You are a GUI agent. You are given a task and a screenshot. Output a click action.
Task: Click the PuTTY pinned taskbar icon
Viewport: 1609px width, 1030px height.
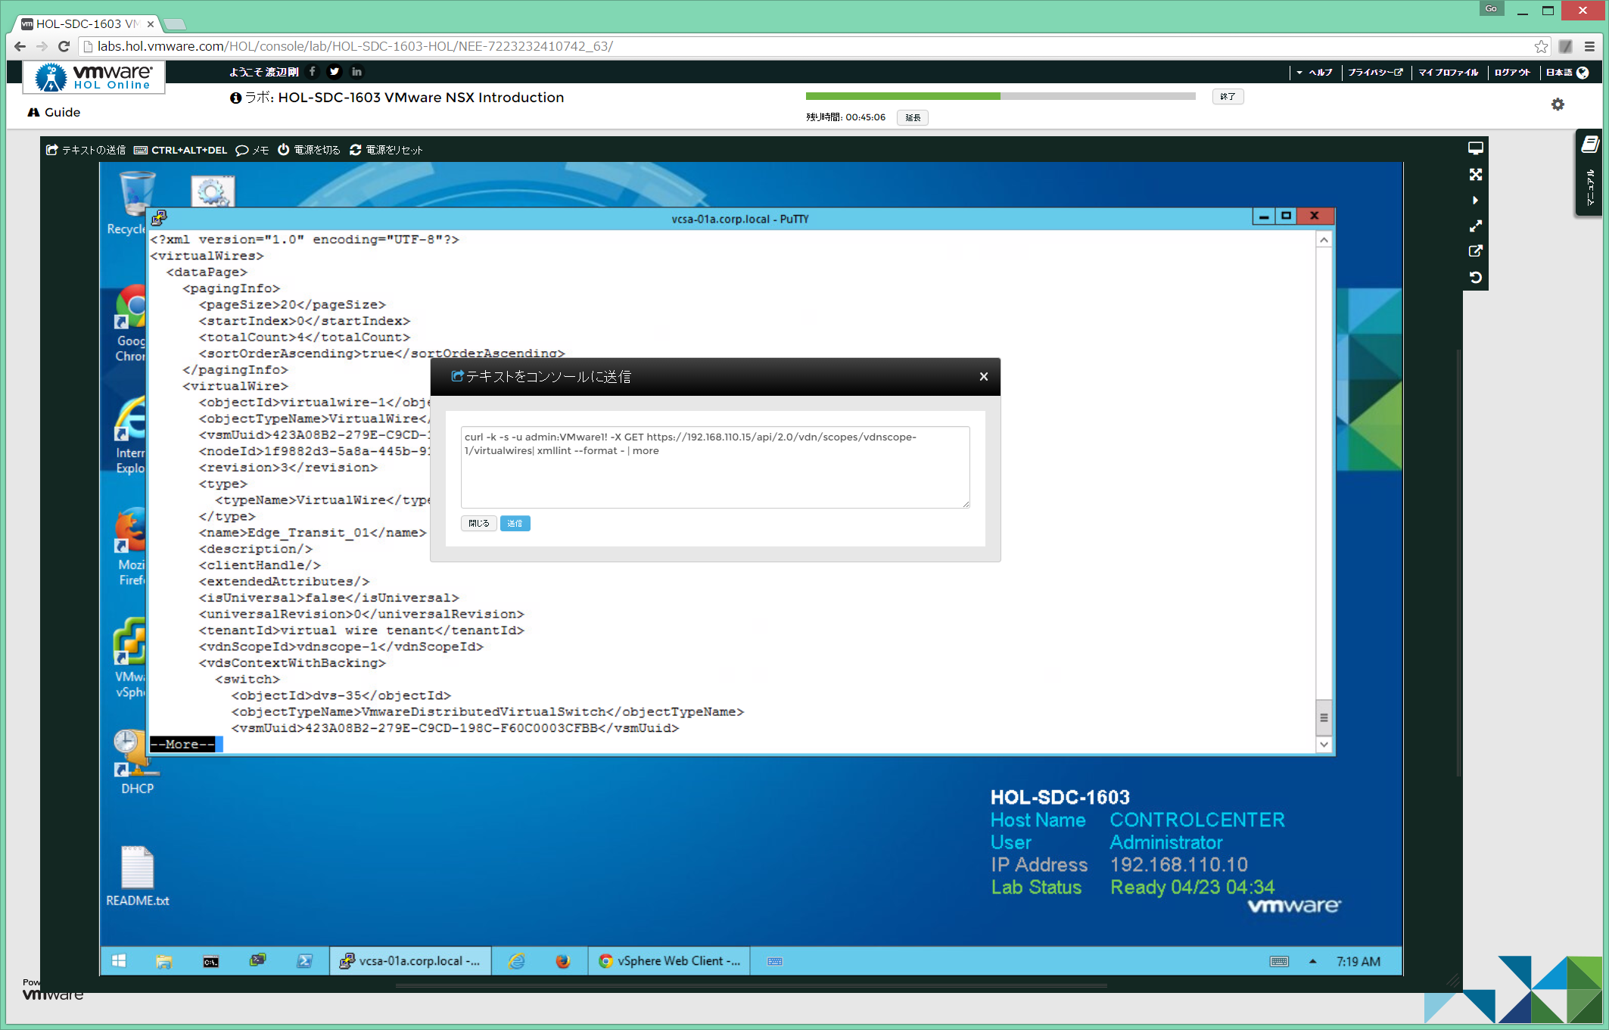point(258,961)
